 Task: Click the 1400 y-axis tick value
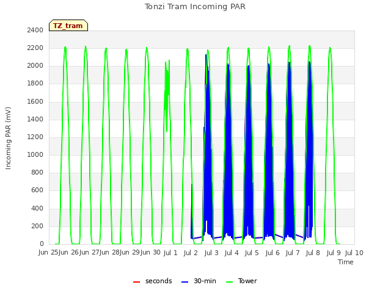tap(35, 119)
